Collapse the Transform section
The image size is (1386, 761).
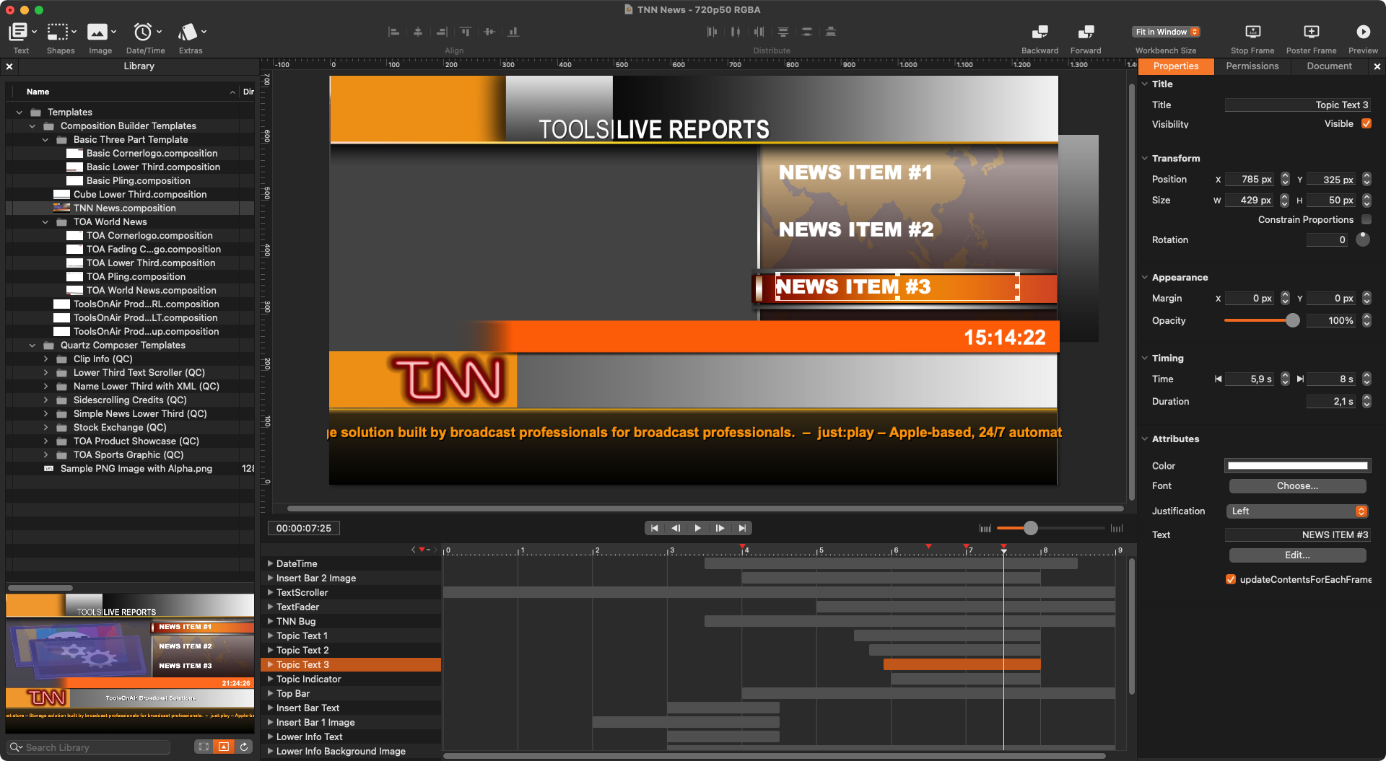point(1145,158)
